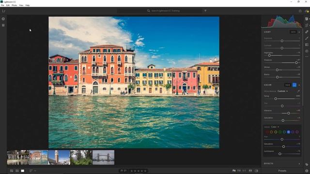310x174 pixels.
Task: Open the Photo menu
Action: click(x=14, y=5)
